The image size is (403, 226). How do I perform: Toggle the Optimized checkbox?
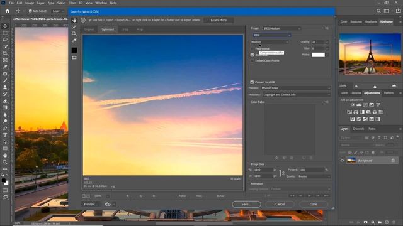click(x=252, y=55)
